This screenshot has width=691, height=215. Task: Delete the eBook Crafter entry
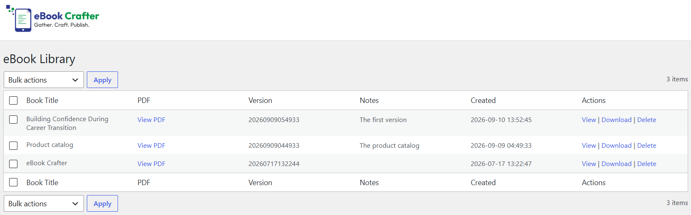(647, 164)
